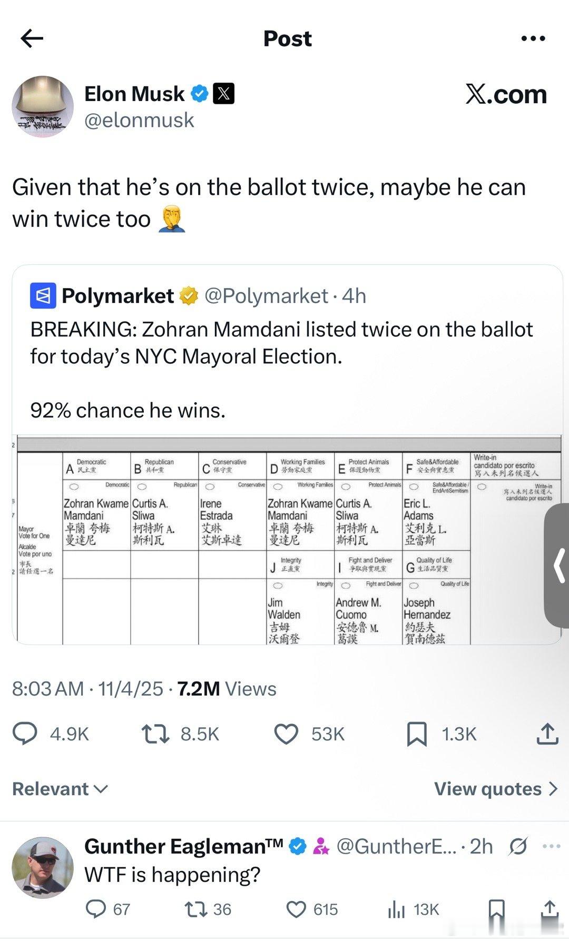569x941 pixels.
Task: Open the ballot image in quoted post
Action: 287,540
